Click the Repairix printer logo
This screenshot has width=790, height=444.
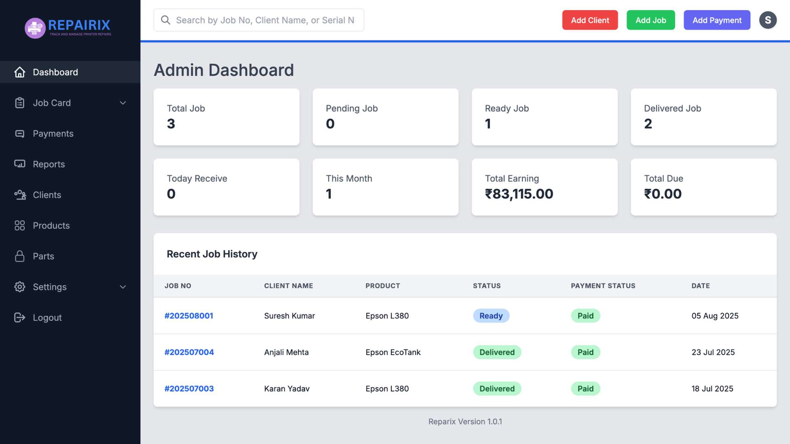coord(35,28)
